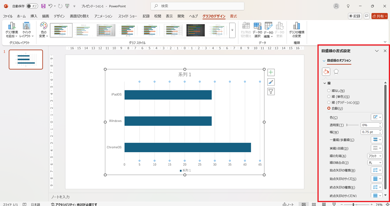390x206 pixels.
Task: Open 色(C) line color picker
Action: [377, 117]
